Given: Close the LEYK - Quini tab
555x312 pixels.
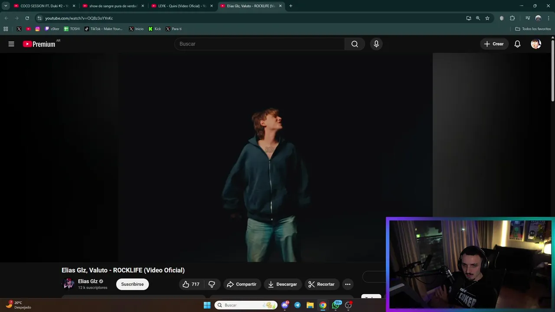Looking at the screenshot, I should 212,6.
